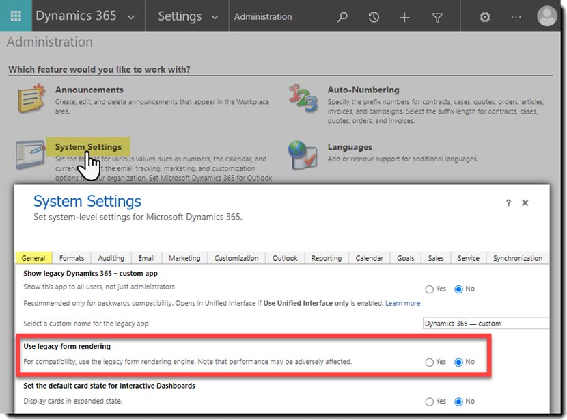The height and width of the screenshot is (420, 567).
Task: Open the app launcher waffle icon
Action: pyautogui.click(x=16, y=16)
